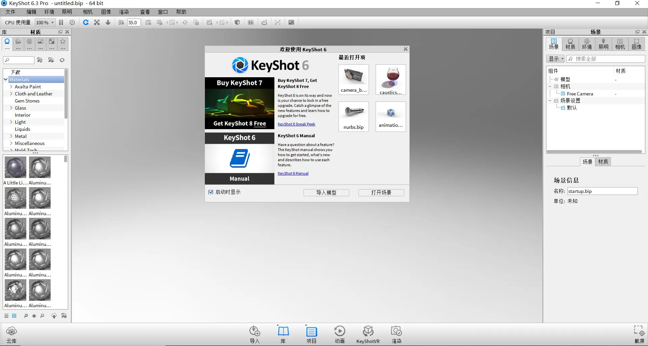Click the focal length 35.0 field
The width and height of the screenshot is (648, 346).
(x=134, y=23)
